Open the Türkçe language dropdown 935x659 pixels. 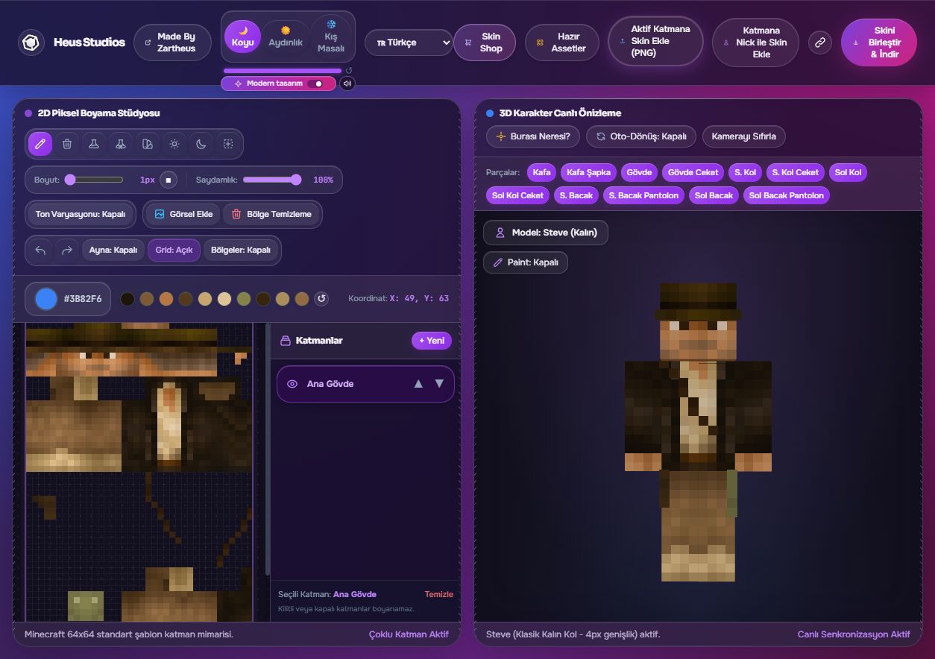click(x=409, y=42)
